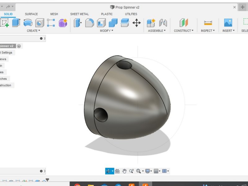Image resolution: width=248 pixels, height=186 pixels.
Task: Open the Grid and Snaps dropdown arrow
Action: [160, 171]
